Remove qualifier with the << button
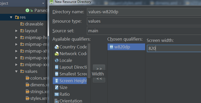 tap(99, 80)
